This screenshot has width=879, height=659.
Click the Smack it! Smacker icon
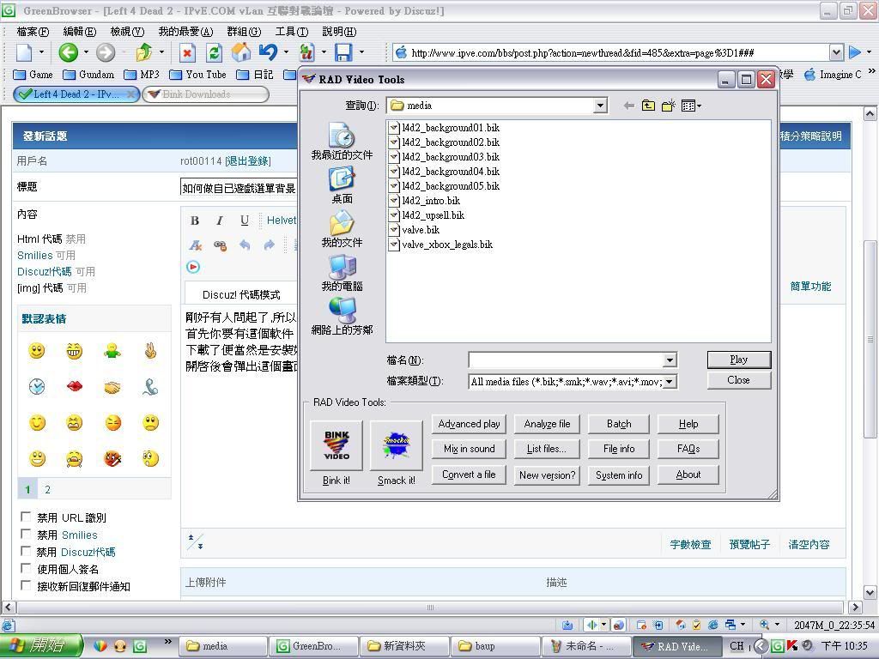click(x=396, y=445)
